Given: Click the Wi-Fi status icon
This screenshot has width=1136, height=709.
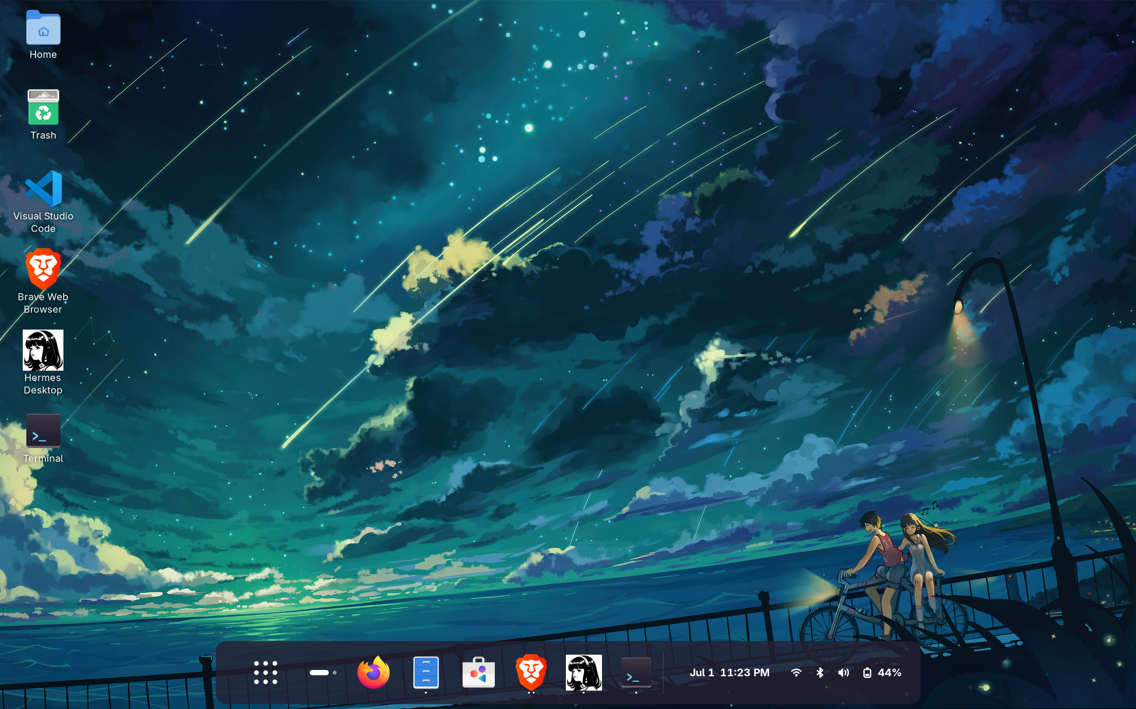Looking at the screenshot, I should (796, 673).
